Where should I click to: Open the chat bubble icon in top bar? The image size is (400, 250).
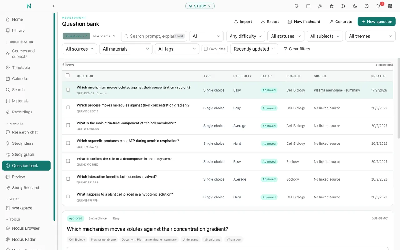pyautogui.click(x=308, y=6)
